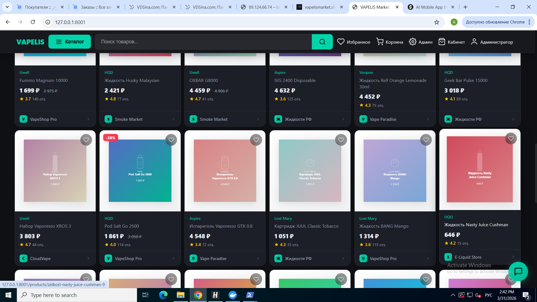Open CloudVape chevron under Vaporesso XROS 3
Image resolution: width=537 pixels, height=302 pixels.
88,258
